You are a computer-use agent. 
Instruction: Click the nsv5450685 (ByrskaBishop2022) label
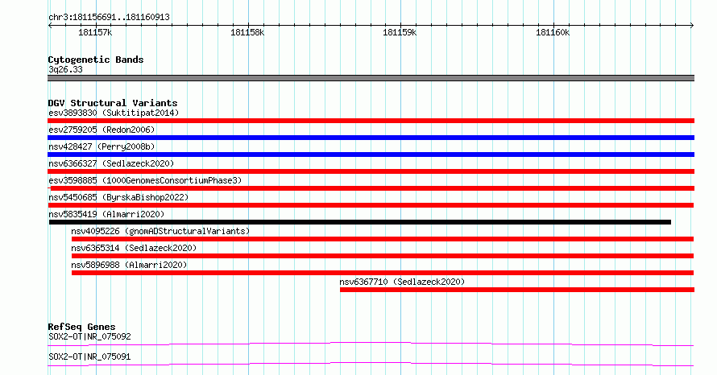point(118,197)
